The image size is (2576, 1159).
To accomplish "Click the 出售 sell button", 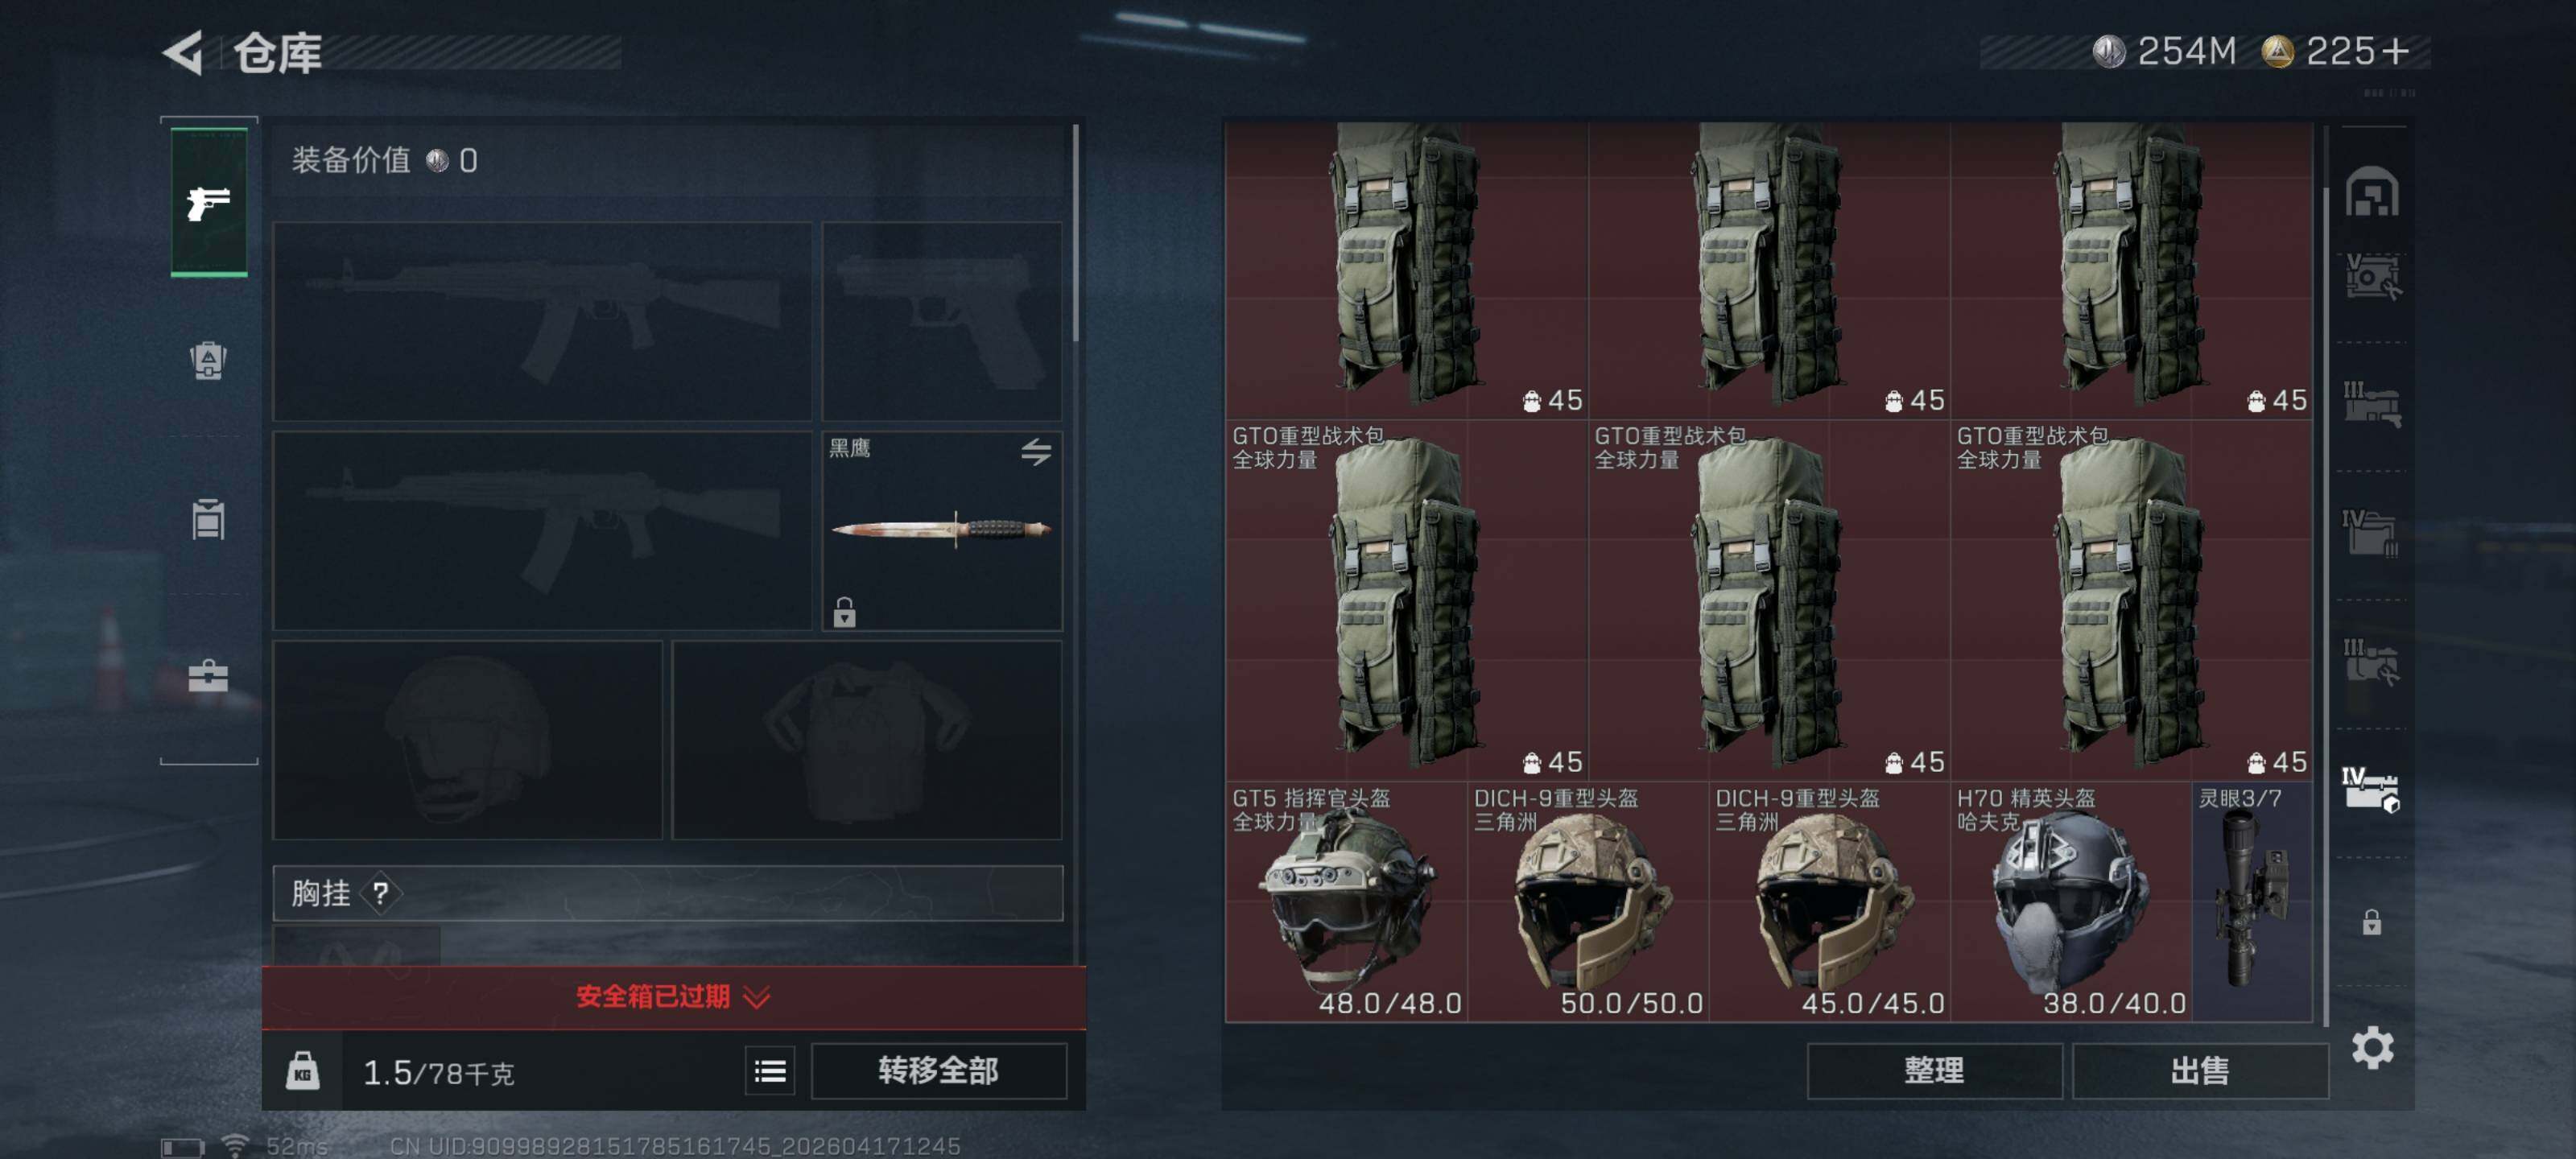I will coord(2200,1071).
